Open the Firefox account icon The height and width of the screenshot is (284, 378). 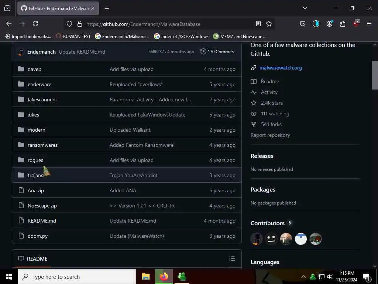(329, 24)
